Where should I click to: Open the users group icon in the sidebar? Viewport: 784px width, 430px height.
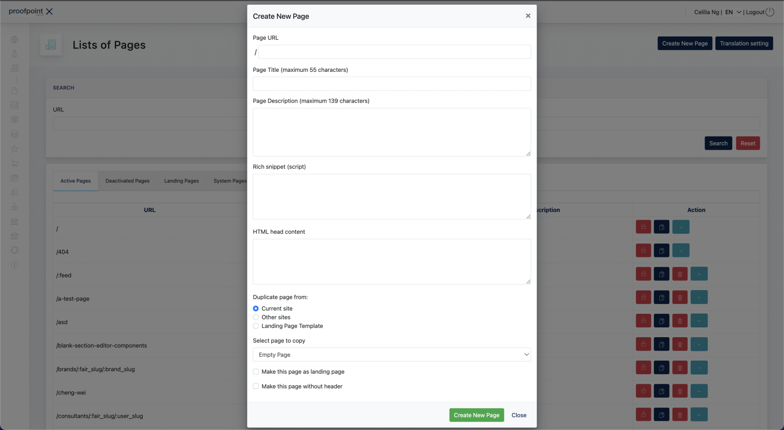pyautogui.click(x=14, y=192)
